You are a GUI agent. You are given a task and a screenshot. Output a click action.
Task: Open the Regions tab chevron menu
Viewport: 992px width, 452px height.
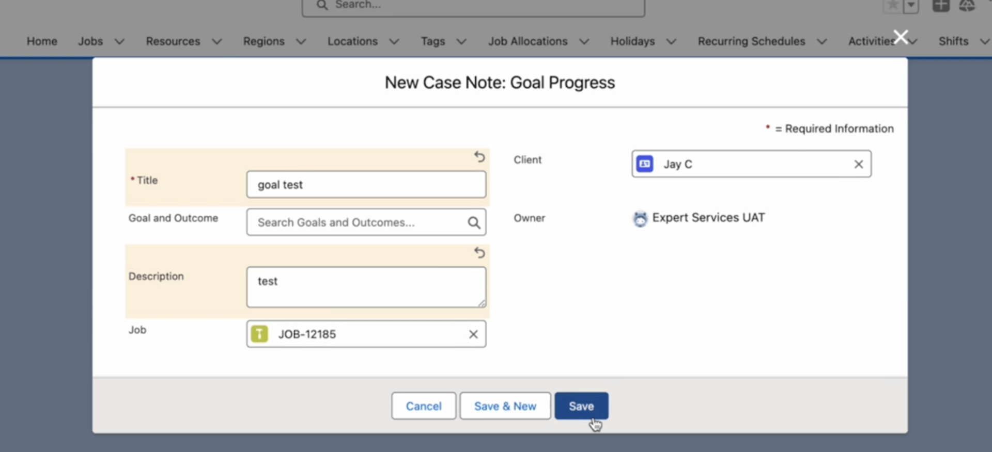[x=301, y=41]
